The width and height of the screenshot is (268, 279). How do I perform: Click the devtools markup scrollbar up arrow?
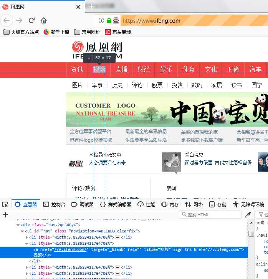click(x=251, y=223)
